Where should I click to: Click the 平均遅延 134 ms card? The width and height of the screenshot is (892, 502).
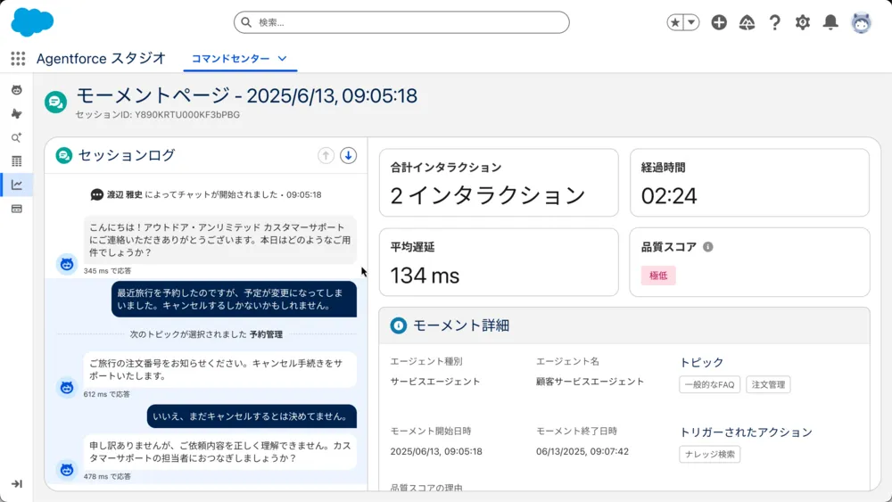pyautogui.click(x=499, y=262)
